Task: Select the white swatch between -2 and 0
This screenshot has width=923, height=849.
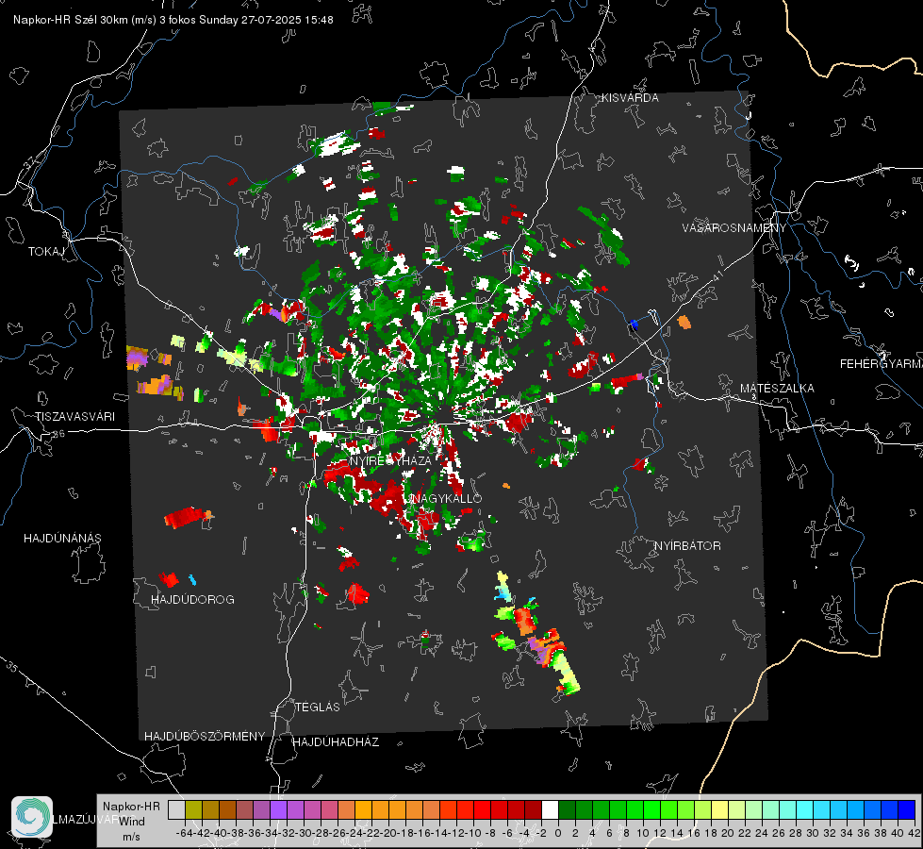Action: (550, 810)
